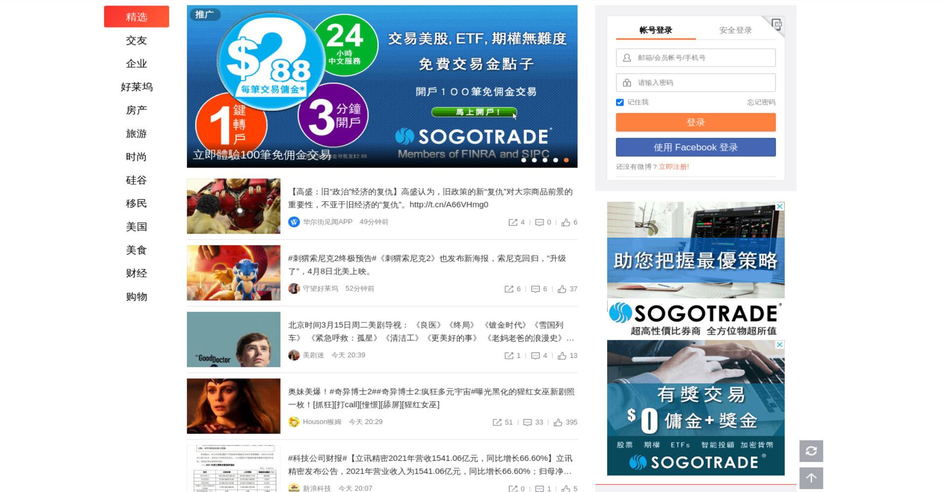Click the back-to-top arrow button

[811, 478]
